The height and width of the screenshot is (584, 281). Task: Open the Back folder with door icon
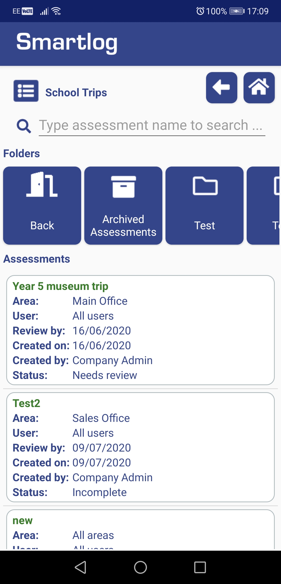(x=42, y=206)
